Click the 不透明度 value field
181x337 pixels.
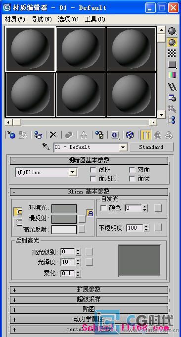coord(135,228)
